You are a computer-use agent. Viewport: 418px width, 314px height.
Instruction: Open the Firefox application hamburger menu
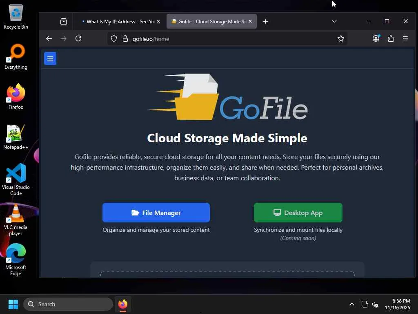pos(405,38)
